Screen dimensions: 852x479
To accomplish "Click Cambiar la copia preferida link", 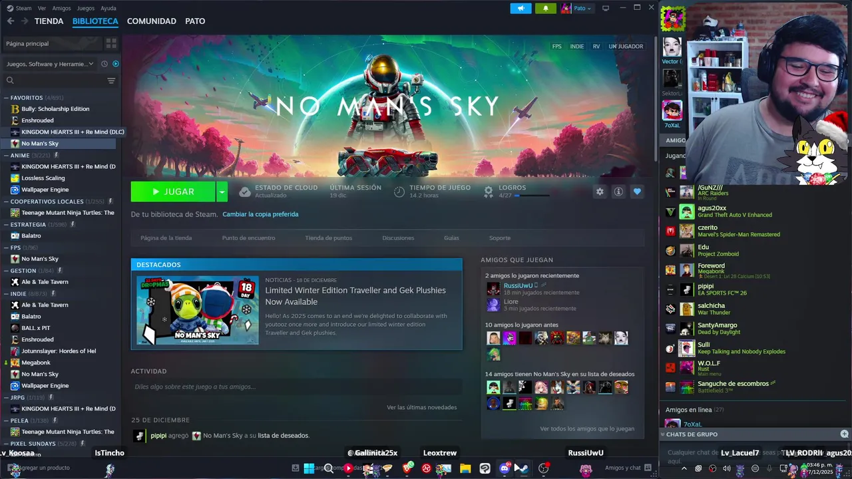I will pyautogui.click(x=260, y=214).
